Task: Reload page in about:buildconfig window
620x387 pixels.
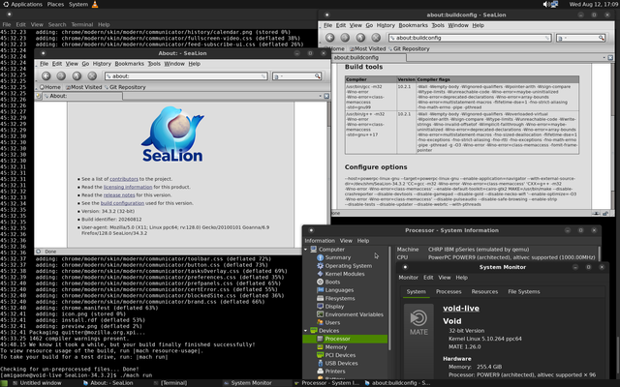Action: [360, 38]
